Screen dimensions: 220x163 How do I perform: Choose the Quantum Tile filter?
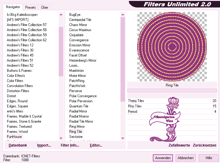(x=79, y=106)
